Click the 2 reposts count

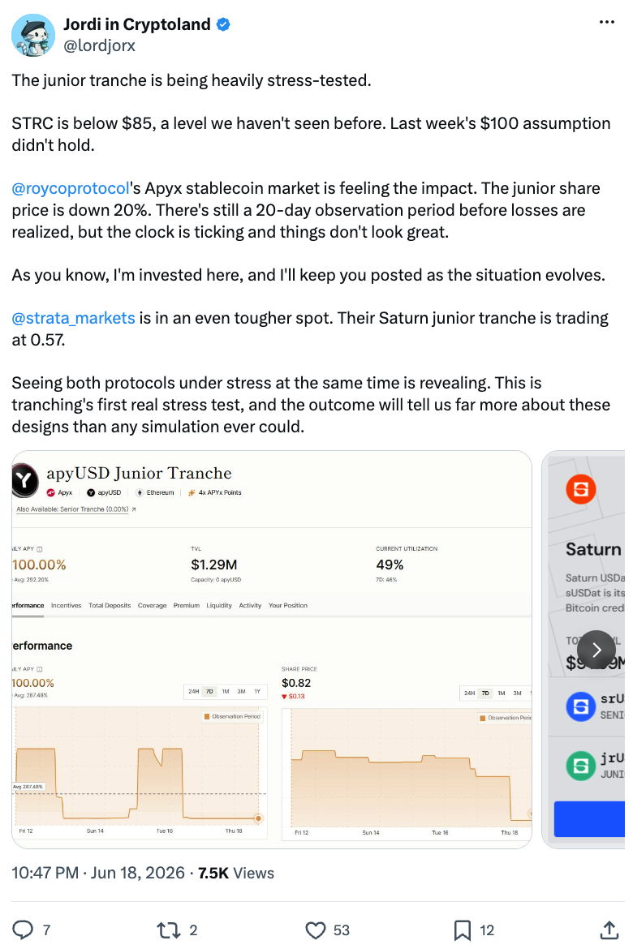click(x=193, y=930)
